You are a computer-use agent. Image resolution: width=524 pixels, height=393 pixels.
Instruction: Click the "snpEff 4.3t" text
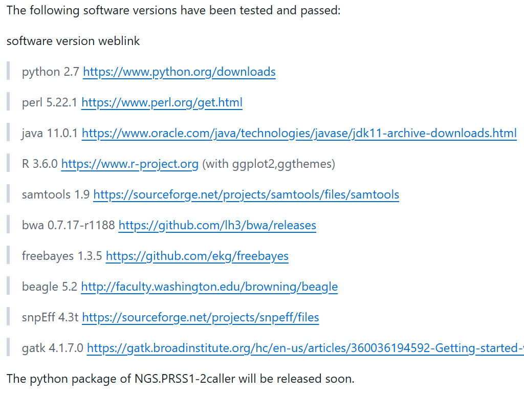[x=50, y=318]
